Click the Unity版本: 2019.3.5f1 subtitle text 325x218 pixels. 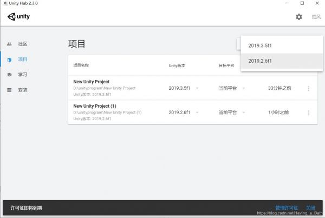[x=92, y=95]
